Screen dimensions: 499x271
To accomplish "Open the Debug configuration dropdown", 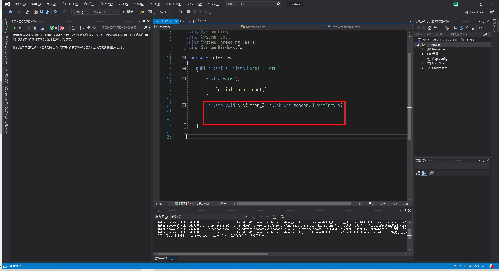I will [81, 12].
